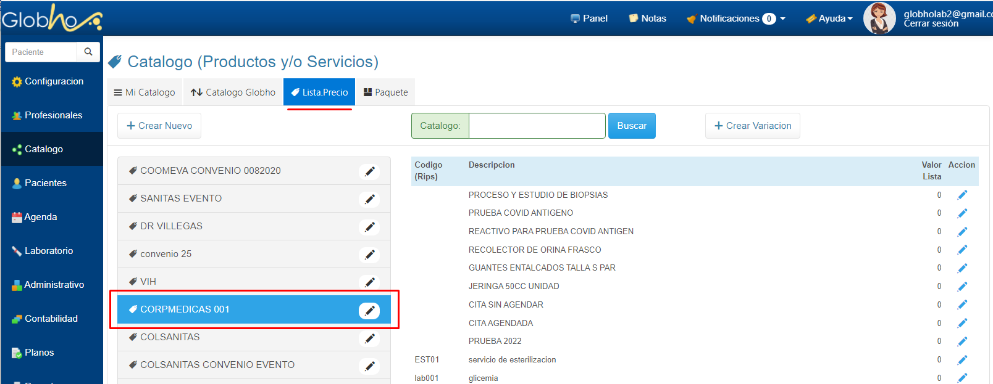The image size is (993, 384).
Task: Click the pencil edit icon for COOMEVA CONVENIO 0082020
Action: [369, 171]
